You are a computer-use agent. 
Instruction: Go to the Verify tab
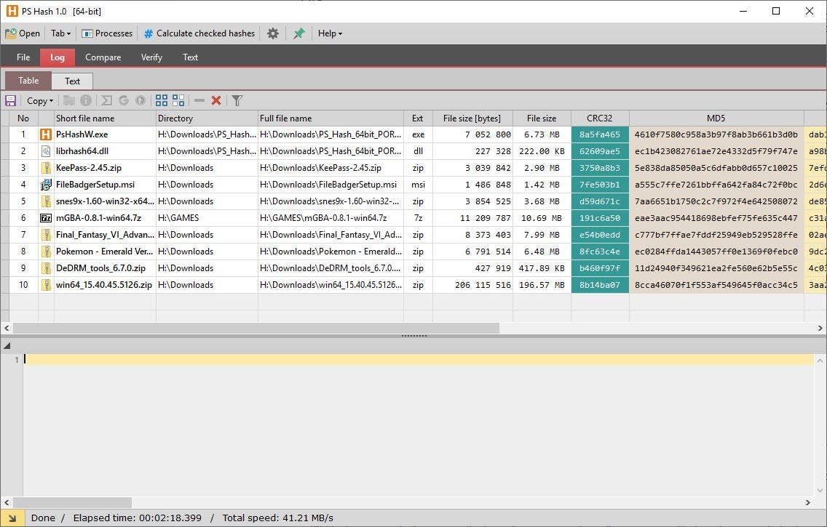tap(151, 57)
